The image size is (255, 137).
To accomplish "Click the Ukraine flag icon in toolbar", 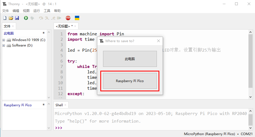I will [x=77, y=18].
